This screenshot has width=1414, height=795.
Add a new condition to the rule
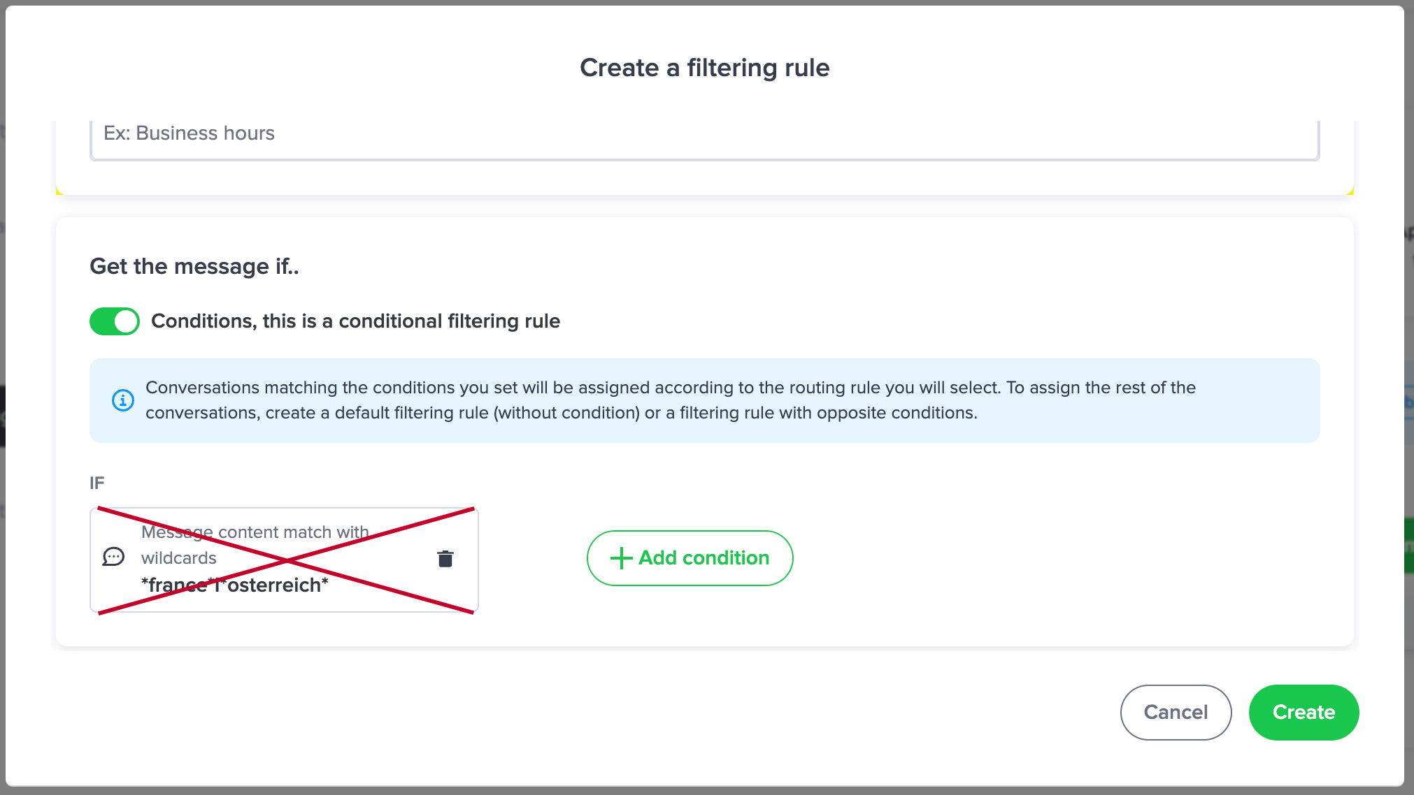click(690, 558)
